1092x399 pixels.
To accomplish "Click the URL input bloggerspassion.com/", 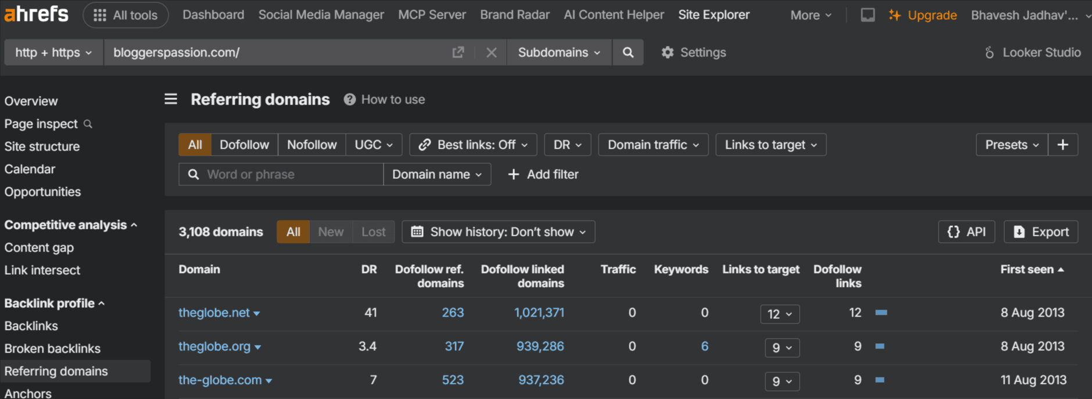I will pyautogui.click(x=279, y=52).
